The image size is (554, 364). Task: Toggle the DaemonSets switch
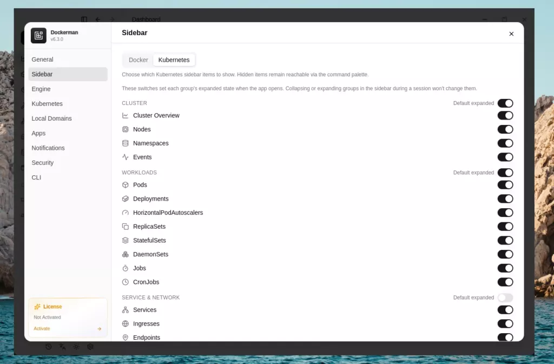coord(505,254)
